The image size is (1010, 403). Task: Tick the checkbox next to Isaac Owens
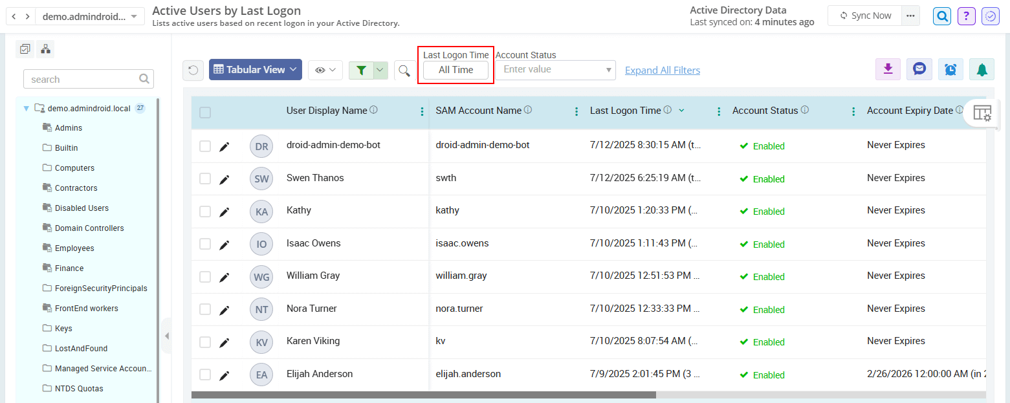tap(205, 243)
